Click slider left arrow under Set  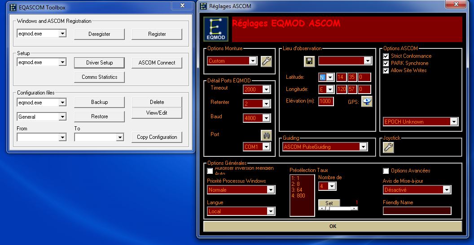point(321,208)
